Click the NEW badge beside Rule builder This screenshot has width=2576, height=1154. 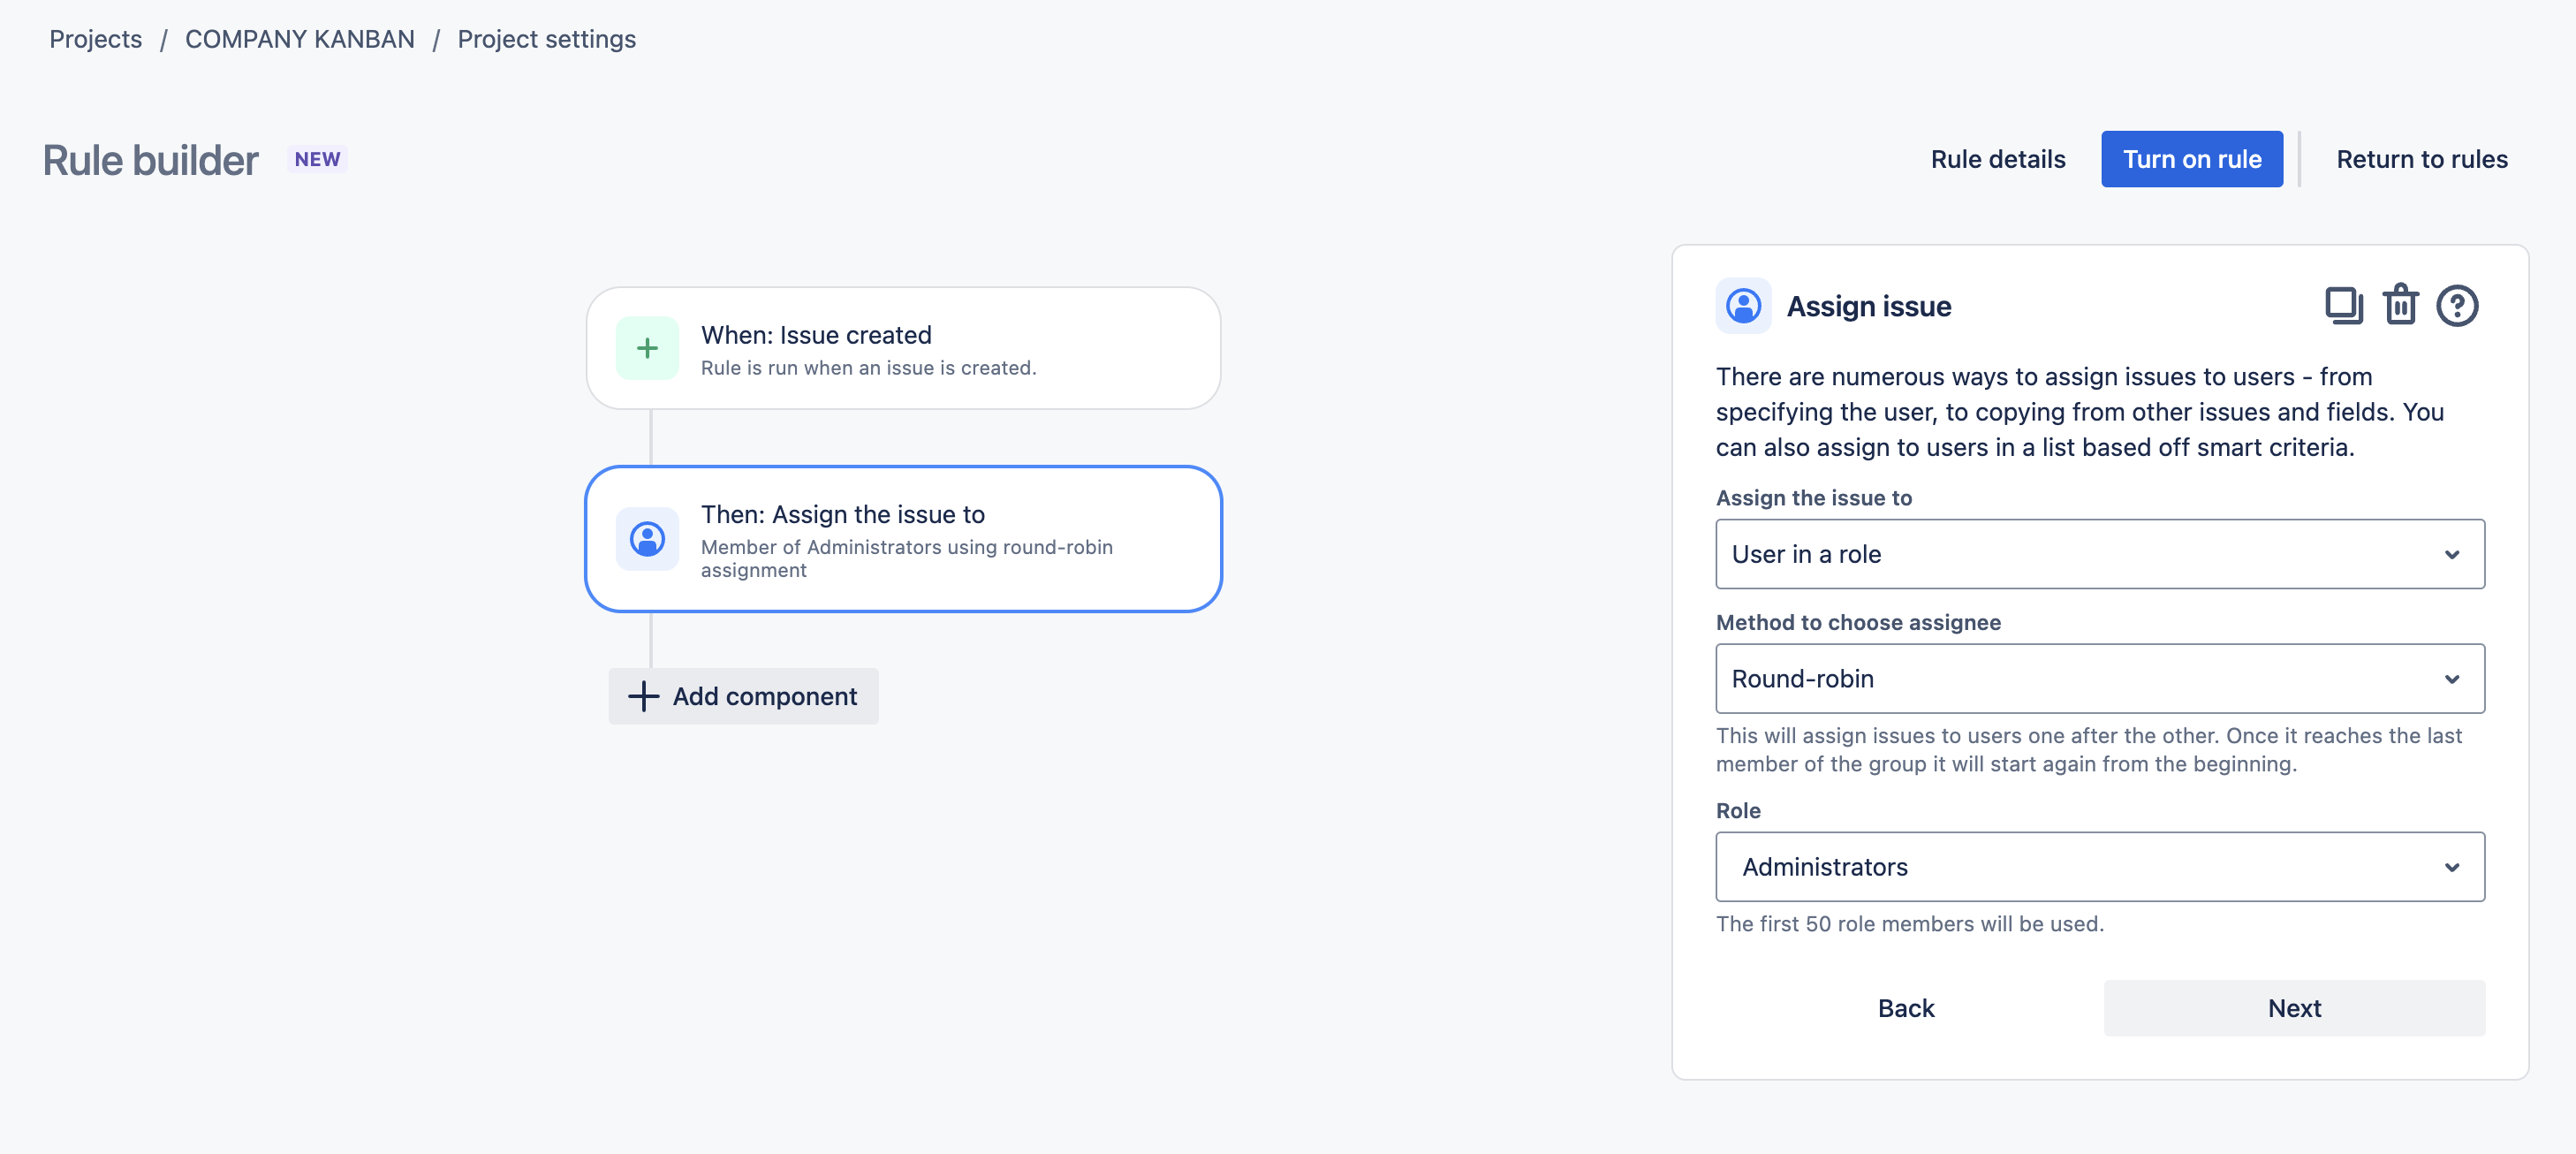point(317,159)
